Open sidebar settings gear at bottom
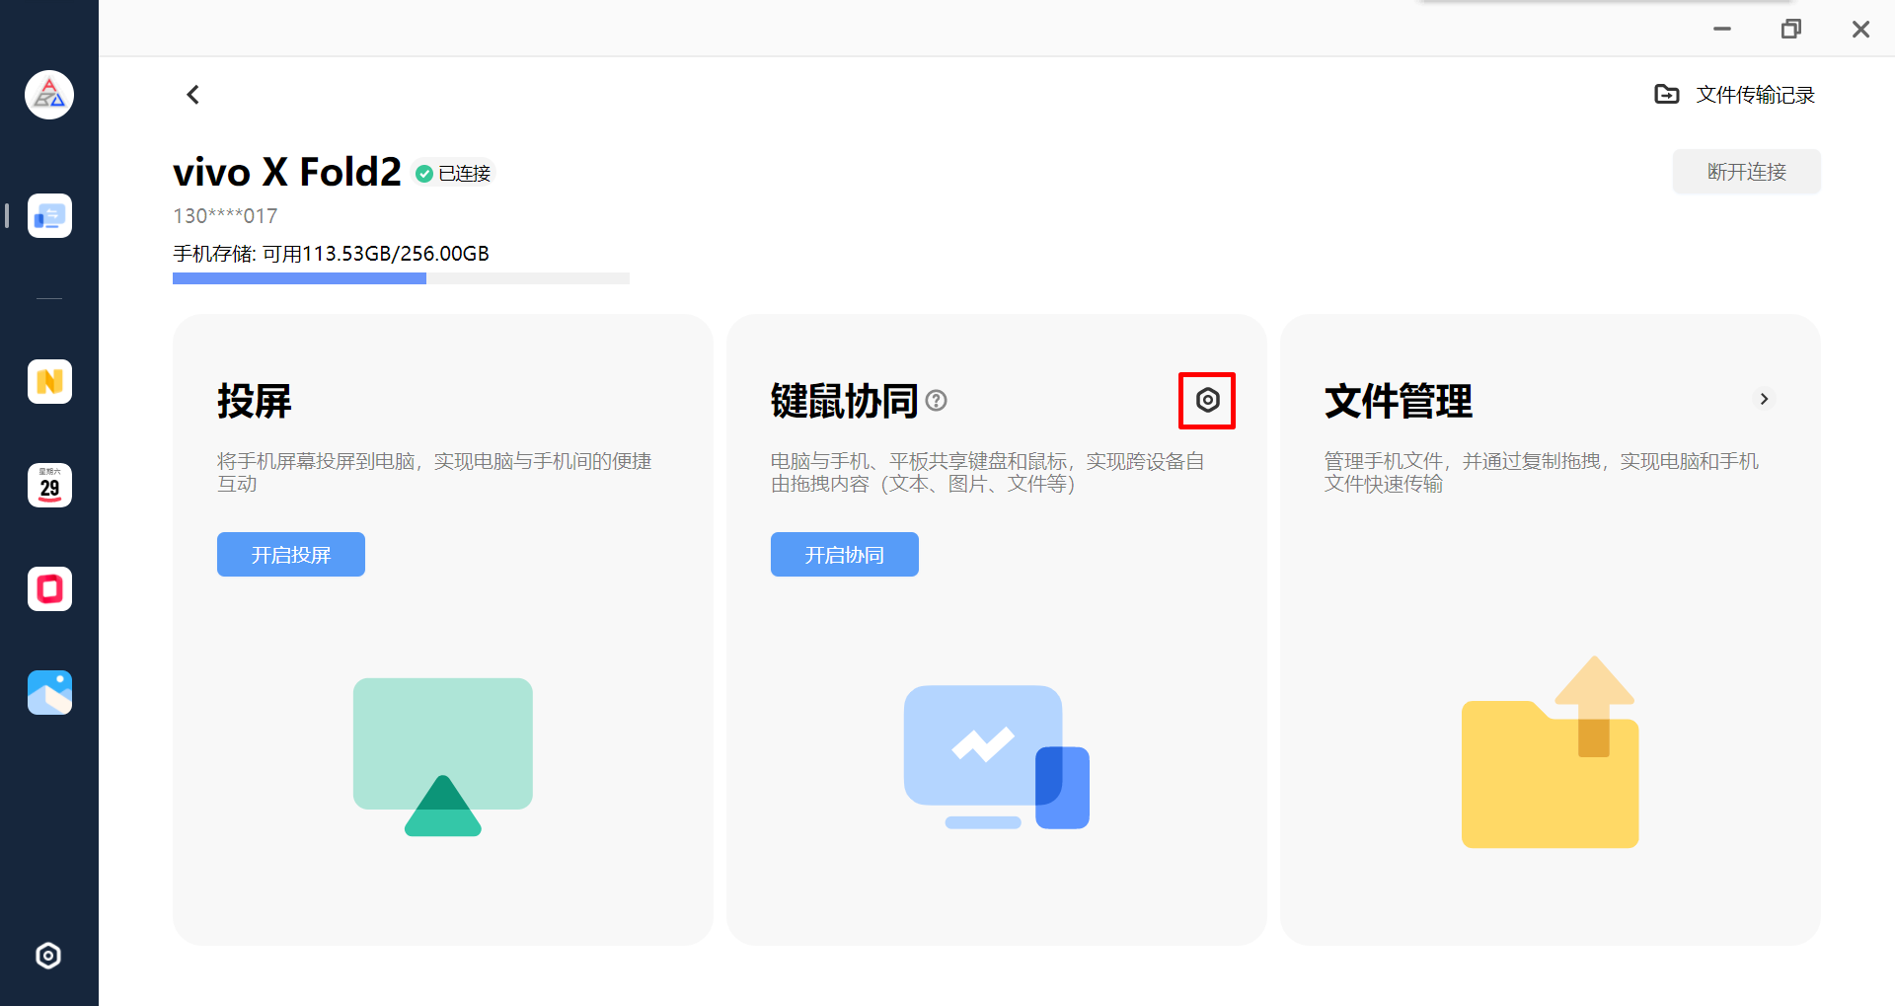 pos(48,956)
